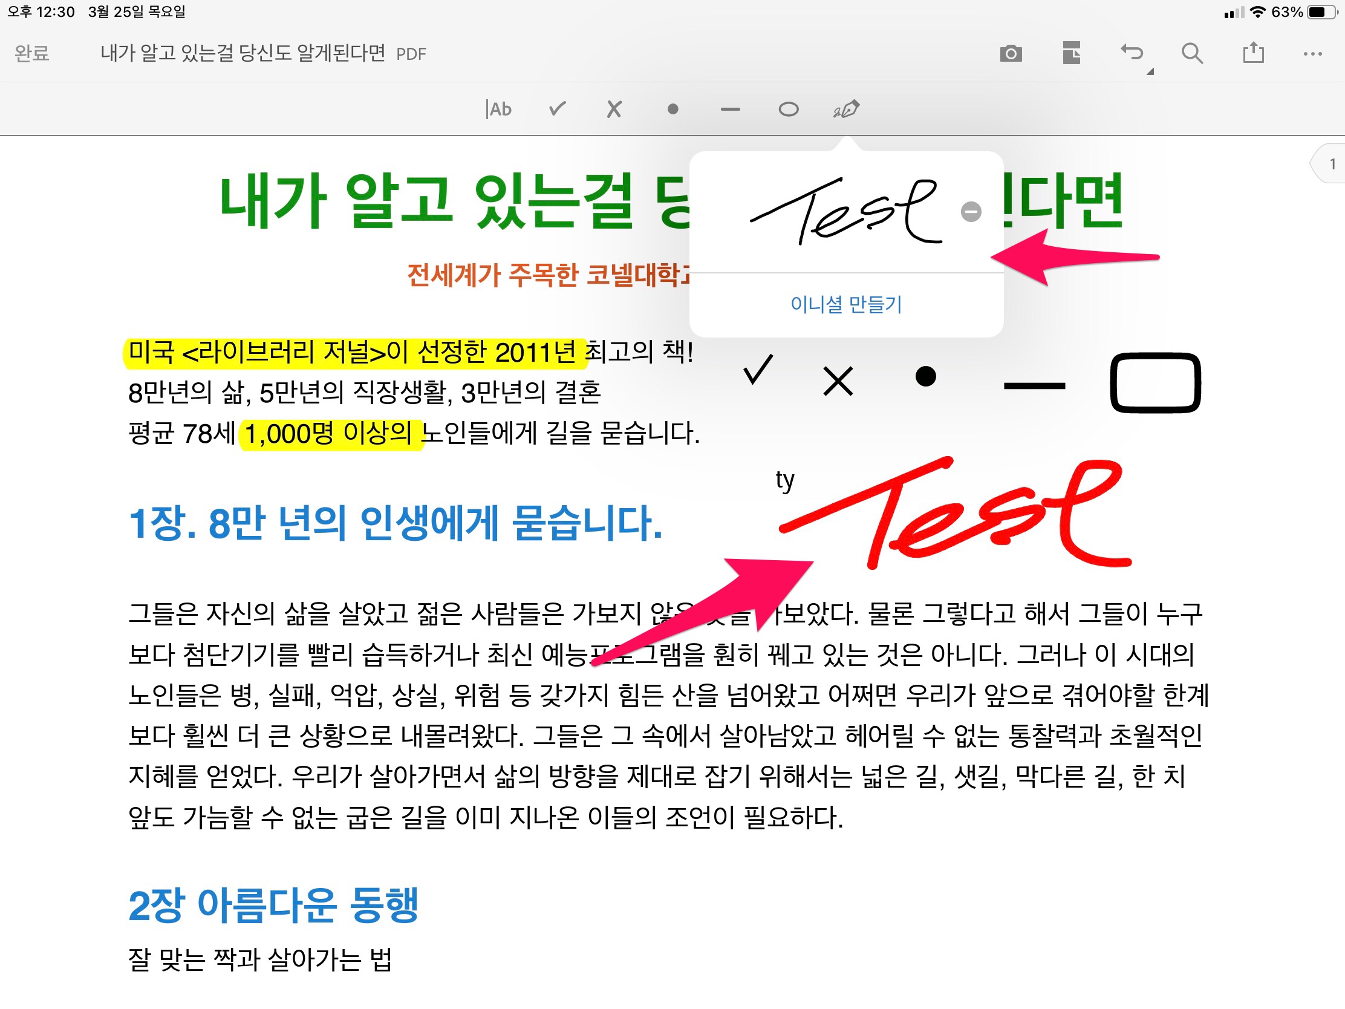Tap the page number 1 indicator
1345x1009 pixels.
(1332, 164)
